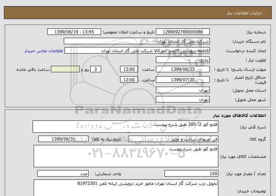Click the header جزئیات اطلاعات نیاز
The image size is (276, 196).
(244, 13)
